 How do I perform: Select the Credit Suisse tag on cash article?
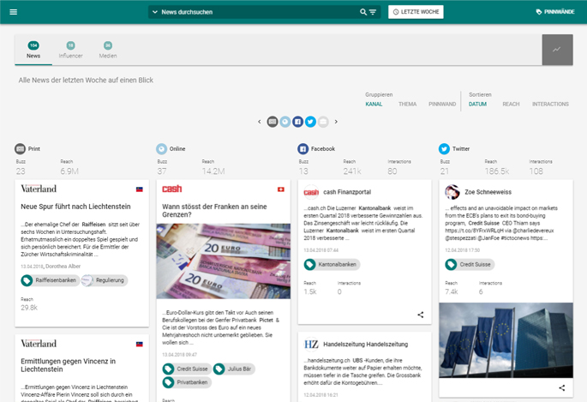tap(187, 369)
